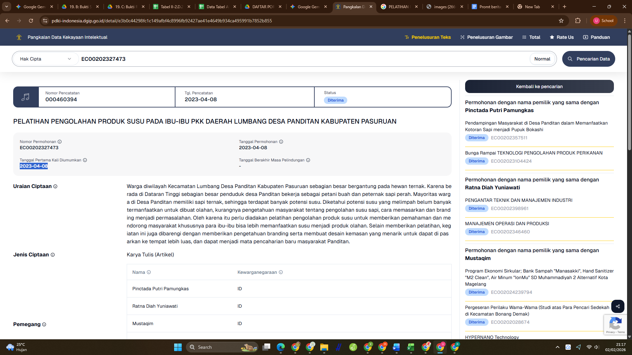Reload the page with the refresh icon
The width and height of the screenshot is (632, 355).
click(31, 21)
